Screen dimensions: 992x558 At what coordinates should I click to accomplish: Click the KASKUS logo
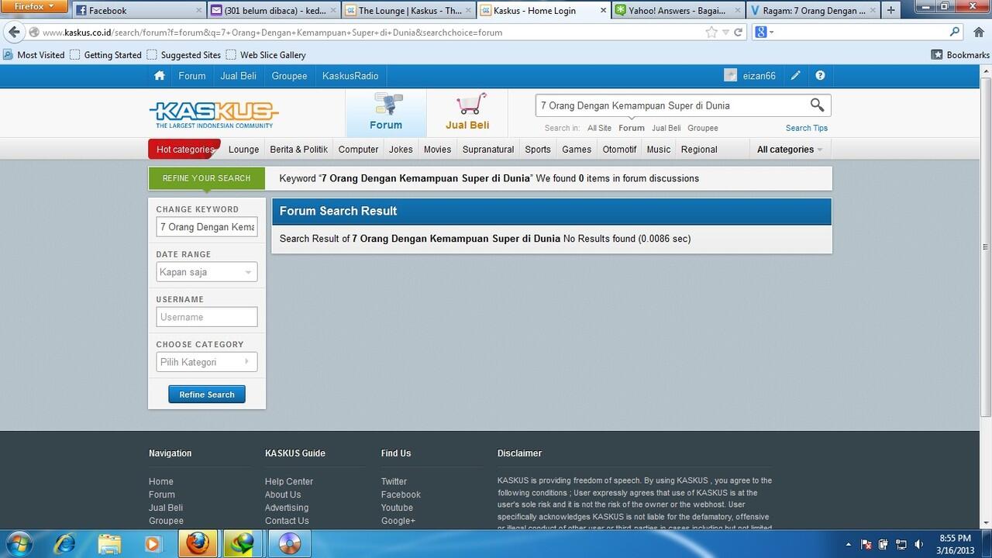214,113
